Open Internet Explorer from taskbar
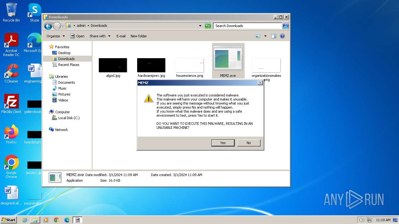 25,220
